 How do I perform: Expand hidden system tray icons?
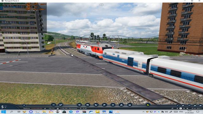coord(143,112)
